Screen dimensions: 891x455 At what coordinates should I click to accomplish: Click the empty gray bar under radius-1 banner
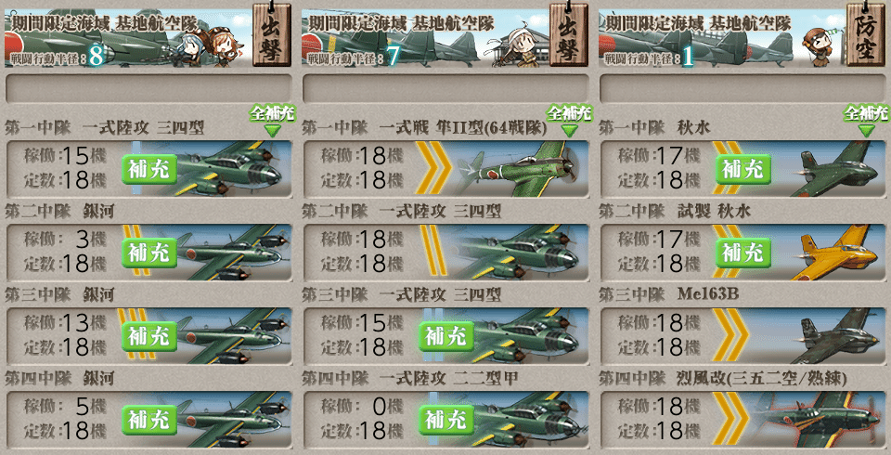[742, 89]
